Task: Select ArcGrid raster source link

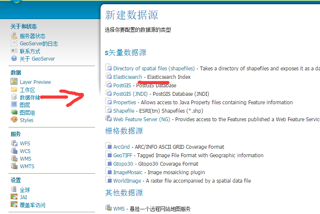Action: tap(121, 147)
